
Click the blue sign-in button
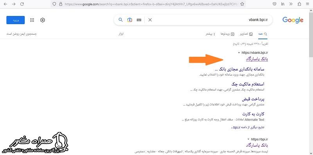[16, 20]
